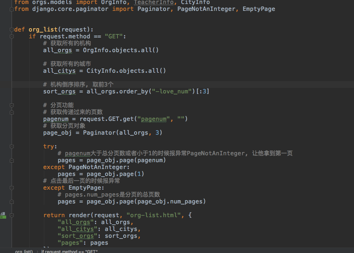Click the "org-list.html" template string
This screenshot has width=354, height=253.
(153, 215)
